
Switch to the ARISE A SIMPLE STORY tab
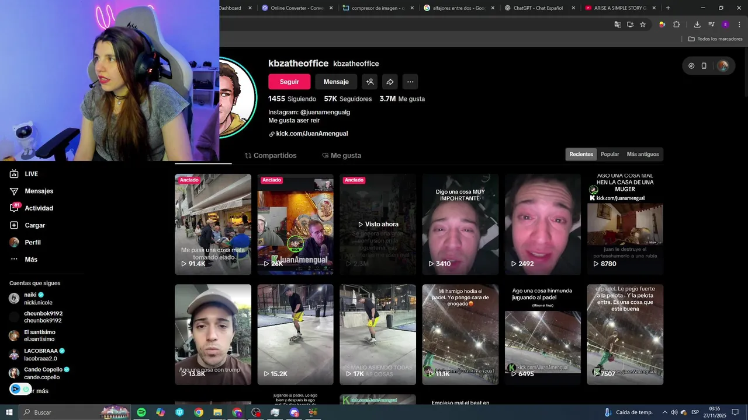619,8
